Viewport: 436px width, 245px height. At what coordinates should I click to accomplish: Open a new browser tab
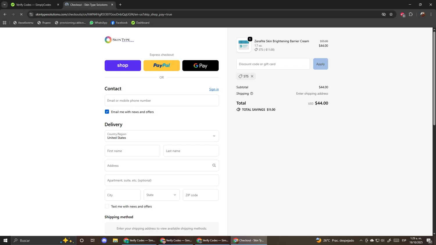pyautogui.click(x=120, y=5)
